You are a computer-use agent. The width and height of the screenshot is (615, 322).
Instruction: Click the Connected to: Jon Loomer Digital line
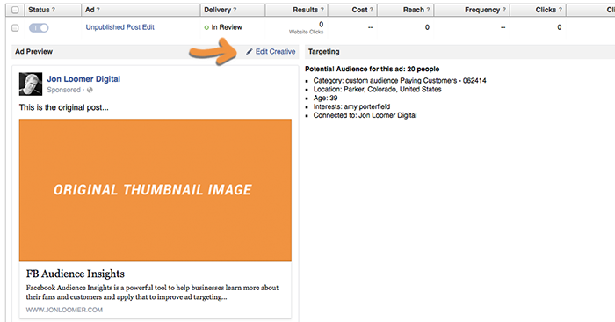365,115
